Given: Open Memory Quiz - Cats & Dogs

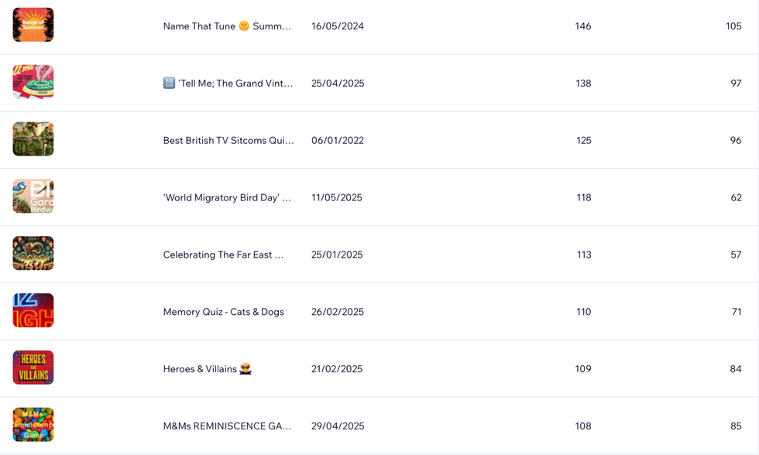Looking at the screenshot, I should (x=224, y=312).
